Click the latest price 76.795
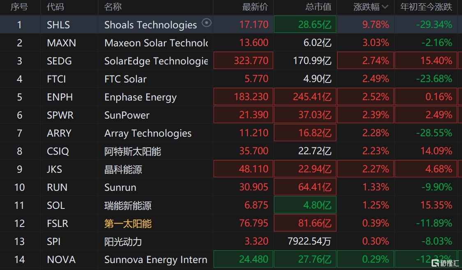The width and height of the screenshot is (462, 270). [254, 224]
